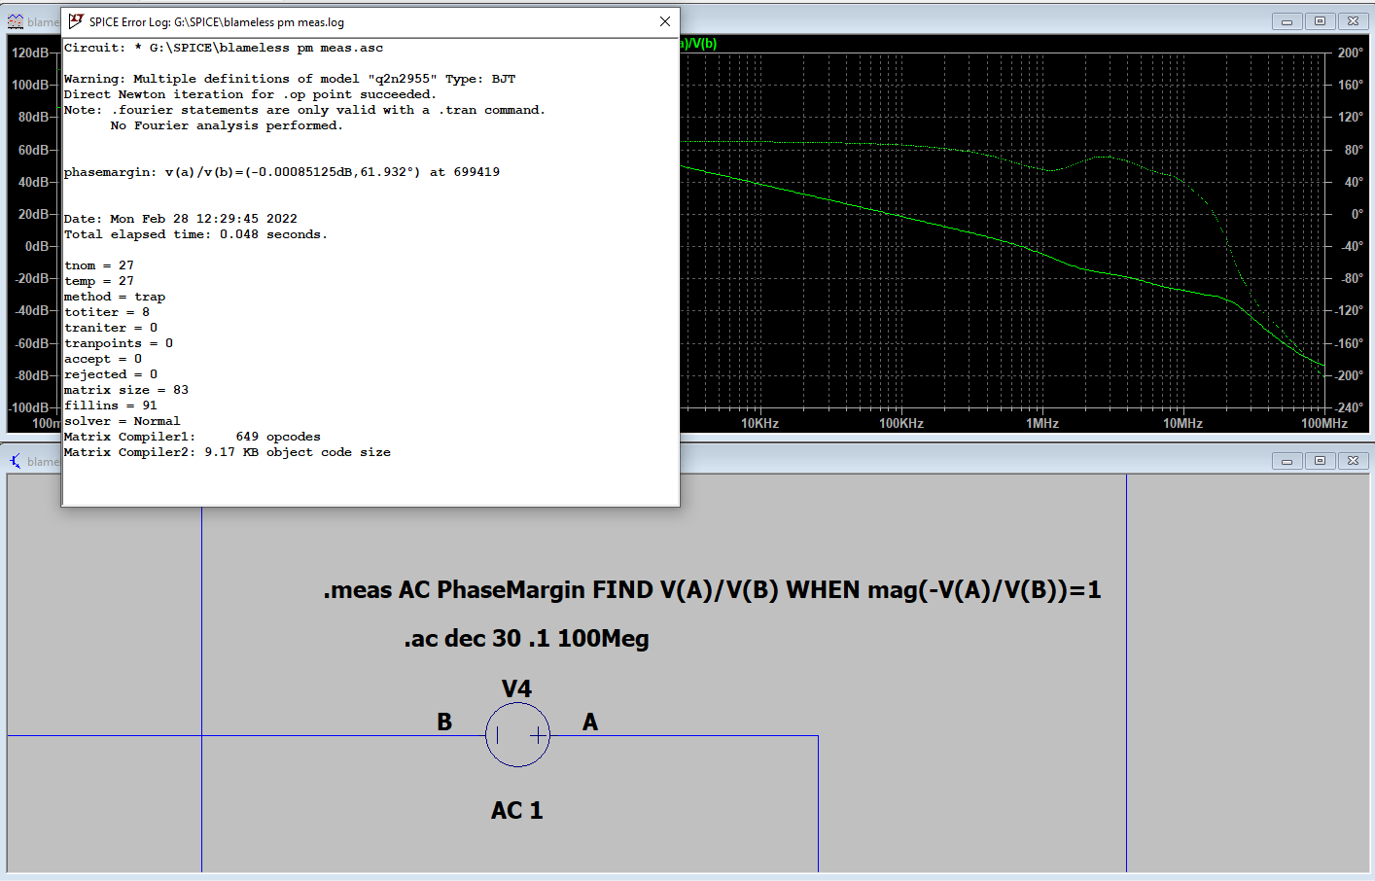The image size is (1375, 881).
Task: Close the schematic window
Action: [1353, 461]
